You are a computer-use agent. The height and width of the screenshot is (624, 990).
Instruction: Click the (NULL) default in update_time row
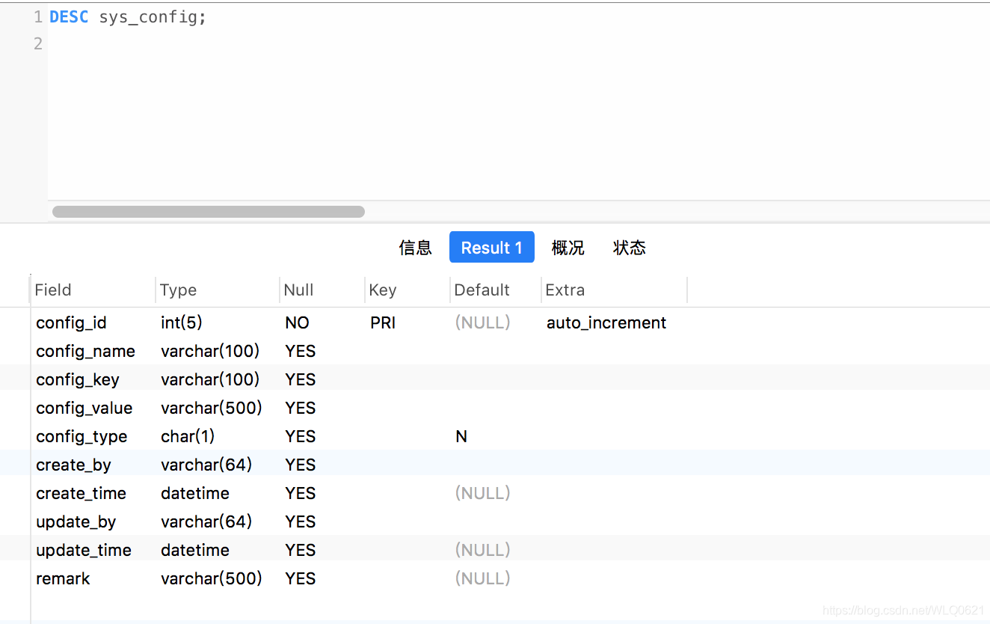click(483, 550)
